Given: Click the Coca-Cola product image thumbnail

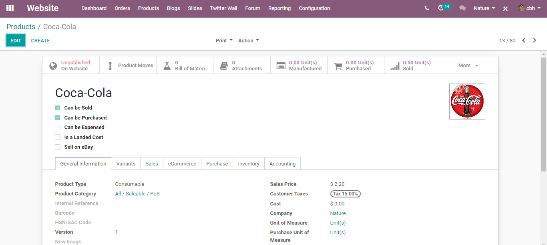Looking at the screenshot, I should tap(467, 102).
